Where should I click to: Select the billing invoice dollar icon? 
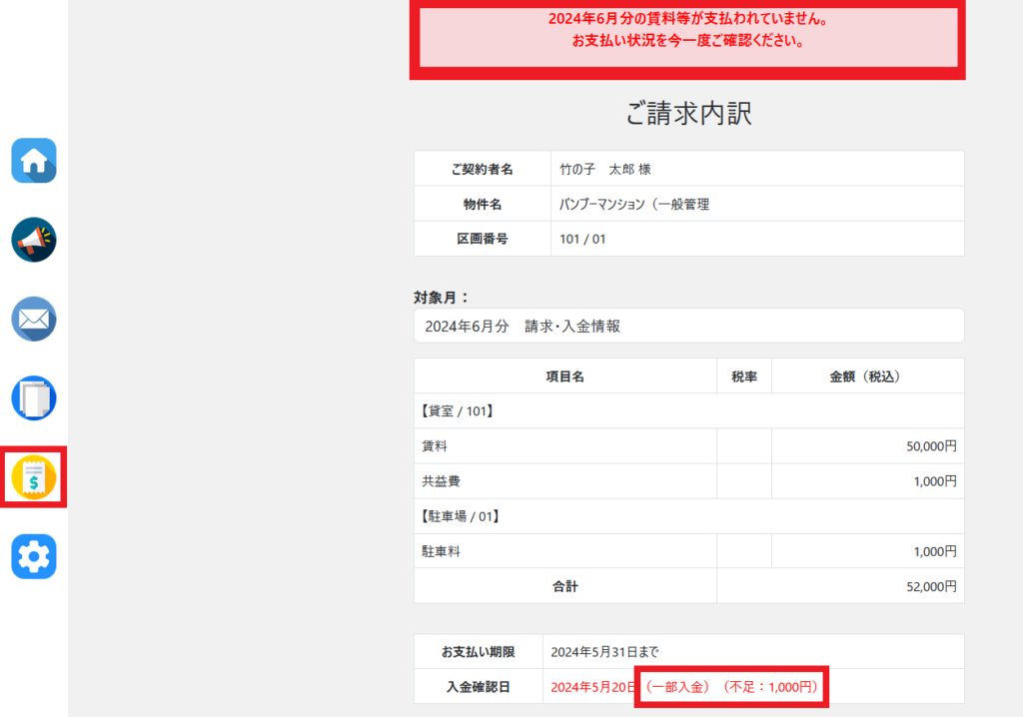(34, 477)
